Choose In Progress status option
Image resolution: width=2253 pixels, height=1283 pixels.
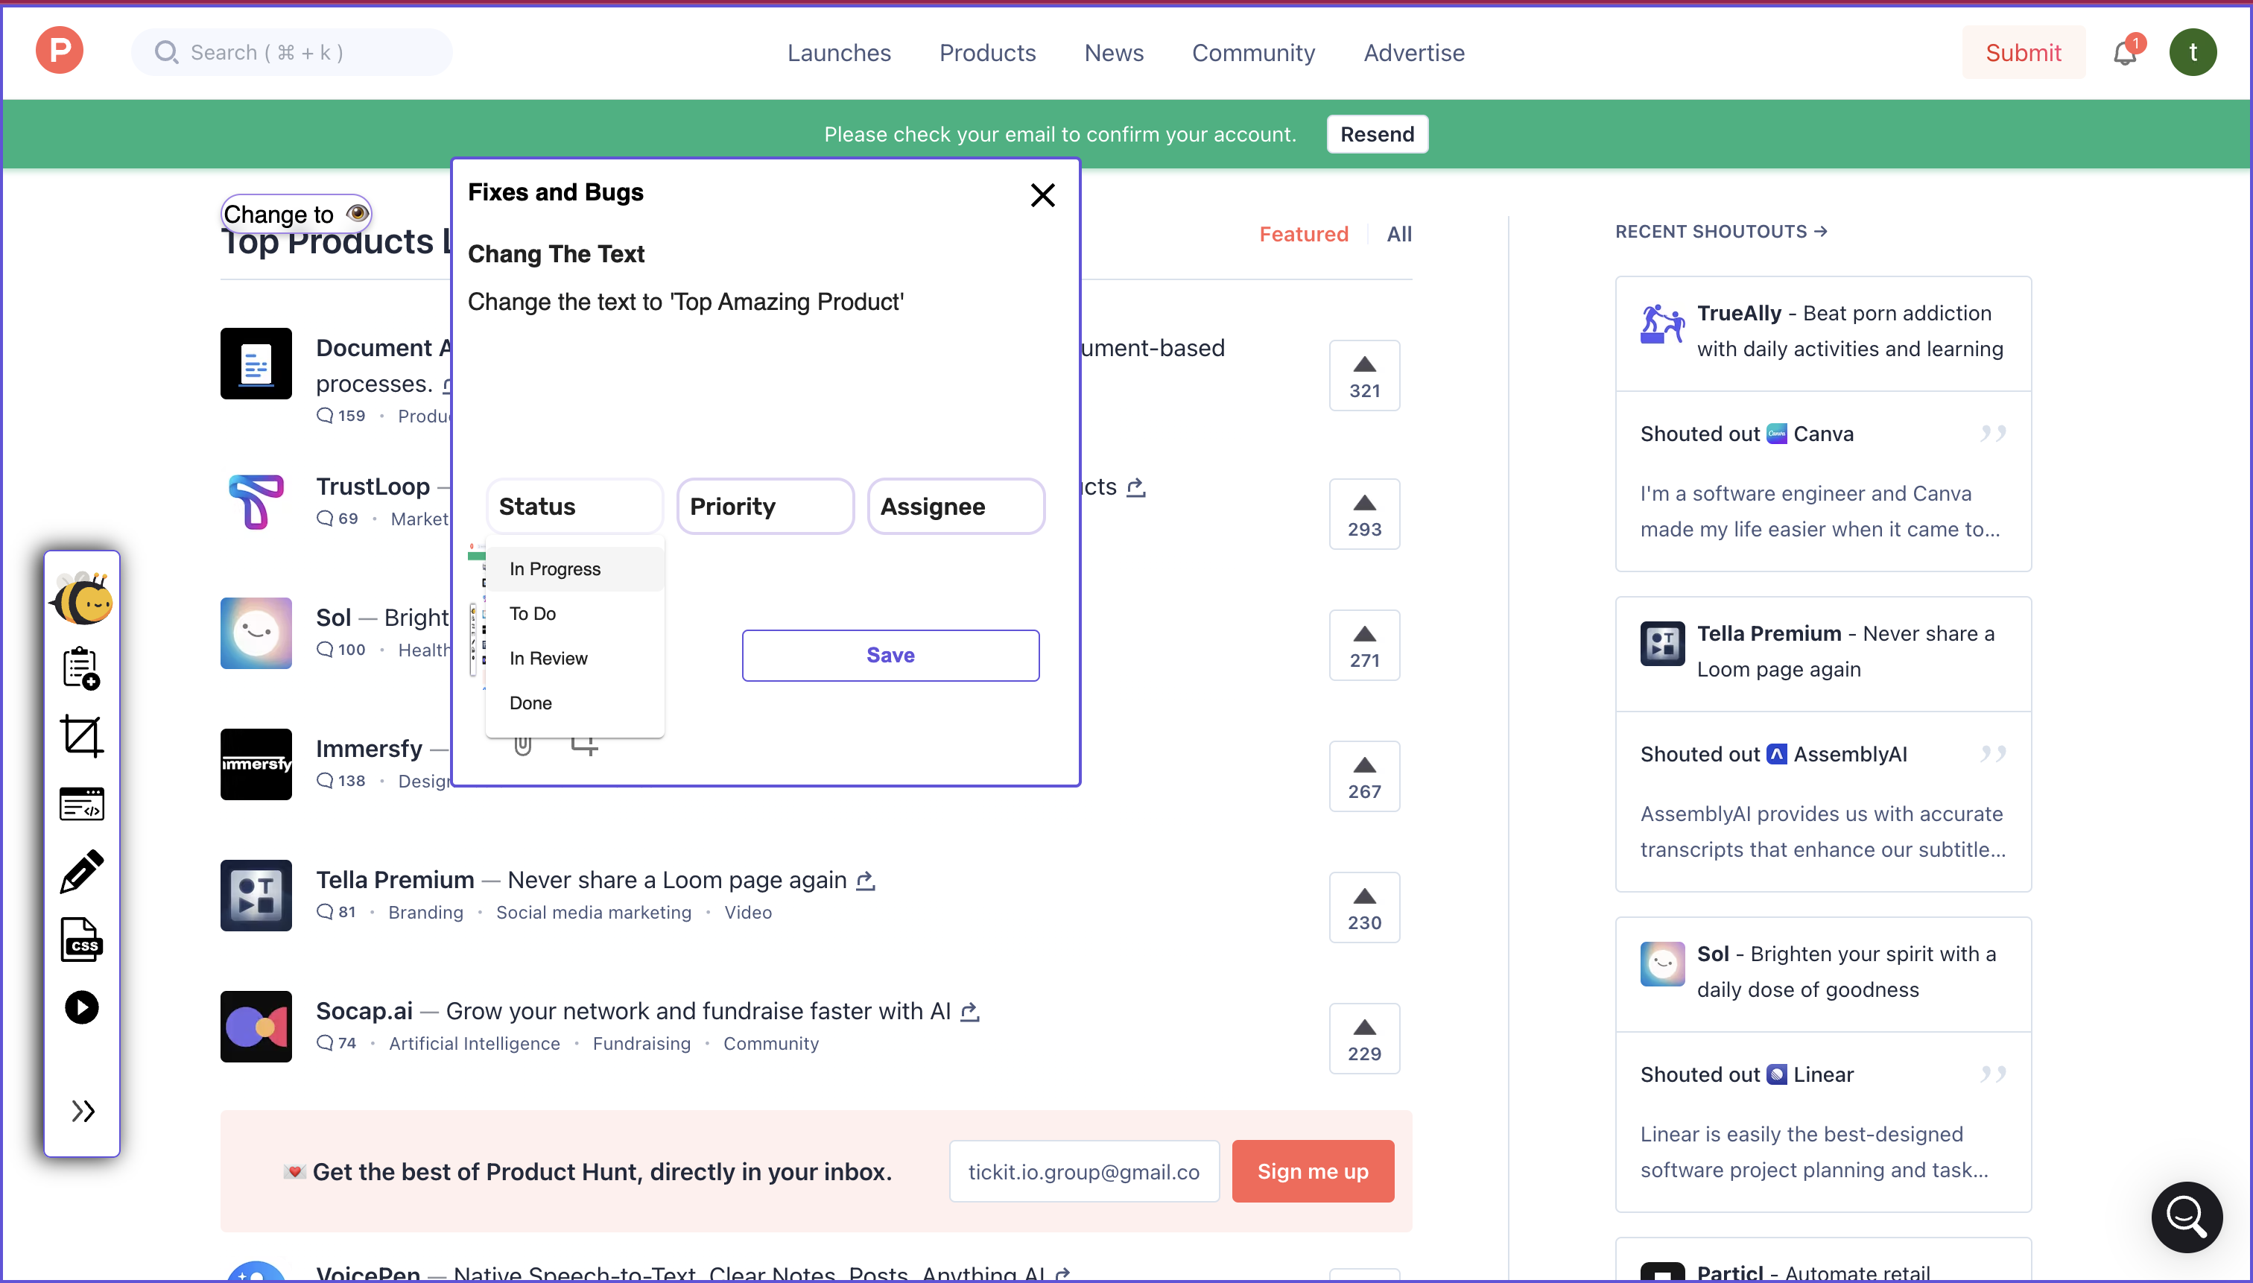tap(574, 569)
